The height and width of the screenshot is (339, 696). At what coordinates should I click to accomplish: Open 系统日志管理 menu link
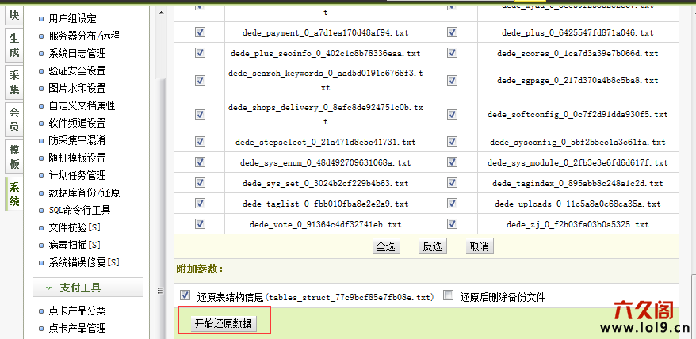click(77, 53)
